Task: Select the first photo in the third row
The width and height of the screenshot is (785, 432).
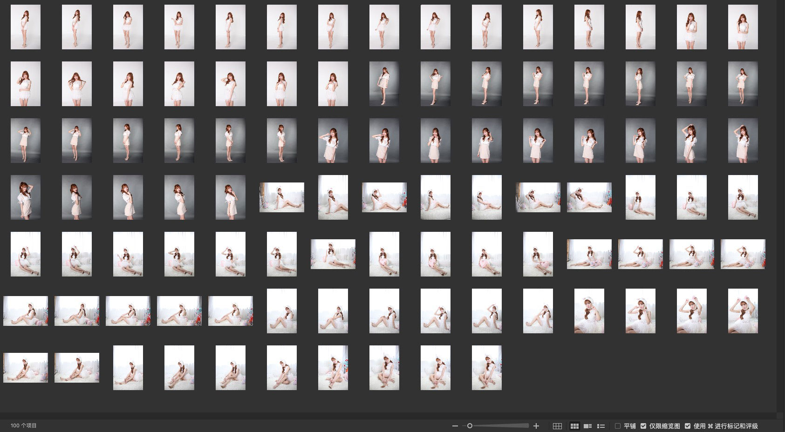Action: [x=26, y=141]
